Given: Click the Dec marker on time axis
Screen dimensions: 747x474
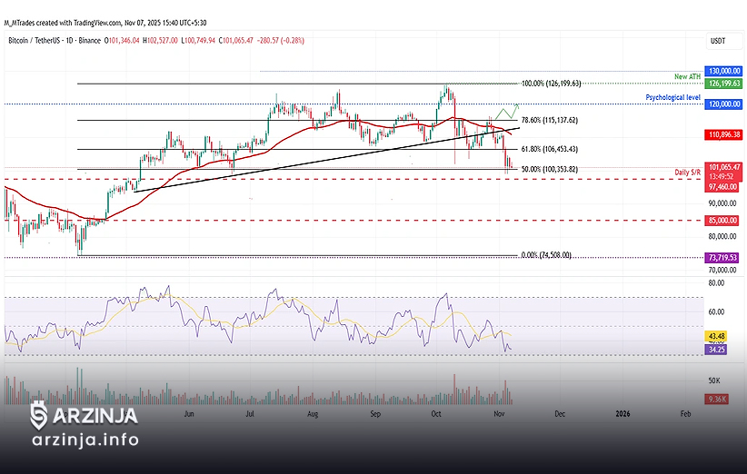Looking at the screenshot, I should (x=560, y=413).
